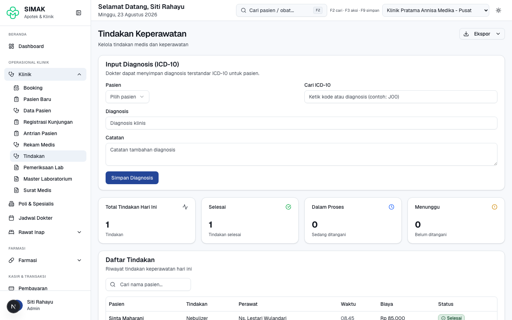Click the Antrian Pasien clipboard icon

pos(16,133)
